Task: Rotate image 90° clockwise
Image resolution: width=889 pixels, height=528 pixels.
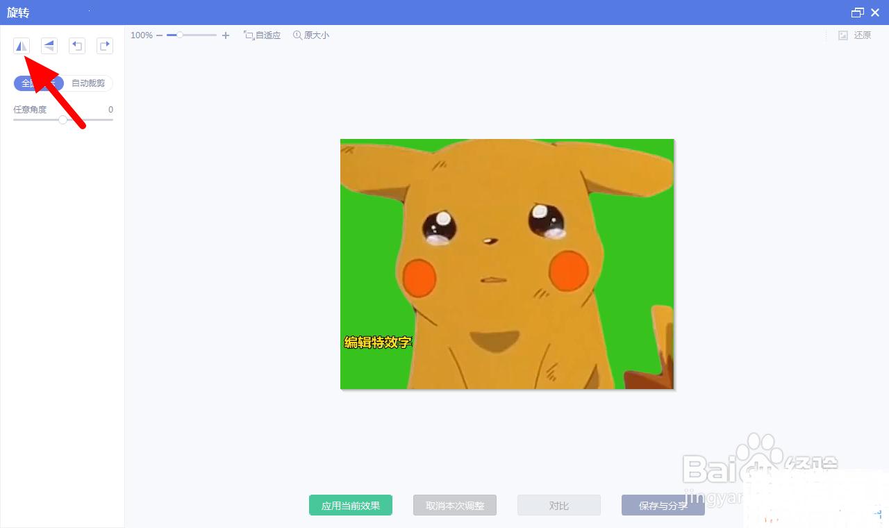Action: click(x=104, y=46)
